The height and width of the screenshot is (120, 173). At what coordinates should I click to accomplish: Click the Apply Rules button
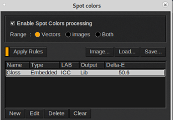(28, 52)
